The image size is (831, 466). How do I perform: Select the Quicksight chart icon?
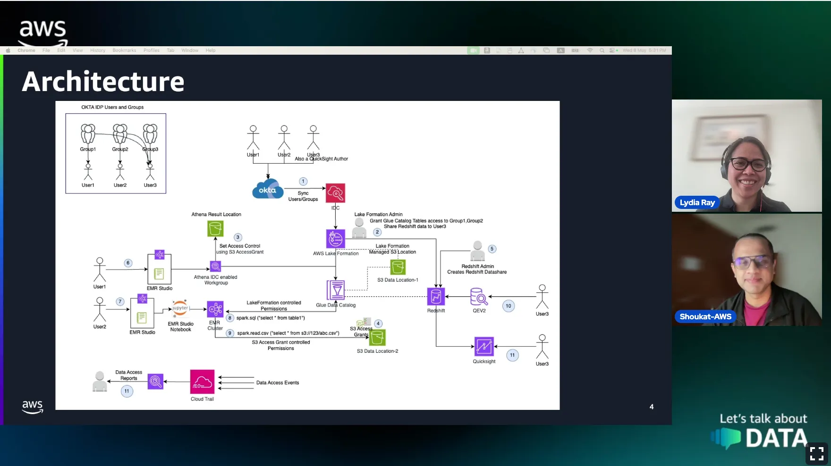[484, 347]
